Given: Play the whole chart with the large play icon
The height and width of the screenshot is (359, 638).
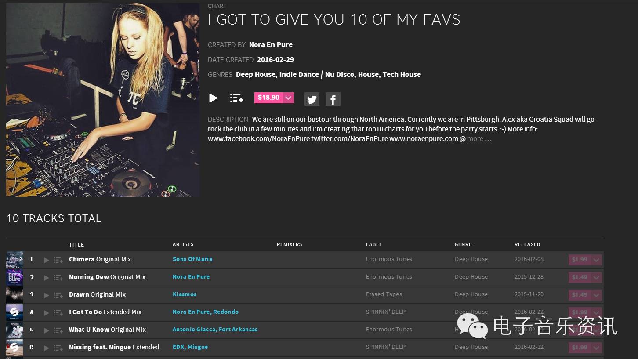Looking at the screenshot, I should coord(214,98).
